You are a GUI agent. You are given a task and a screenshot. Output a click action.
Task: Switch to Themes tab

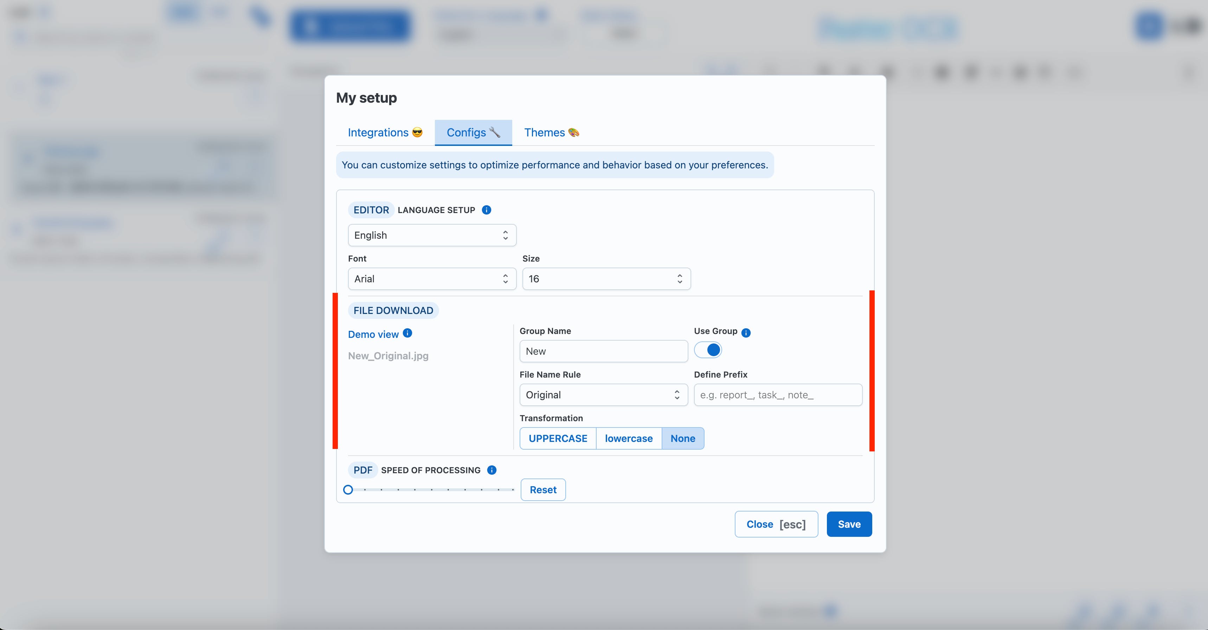(552, 133)
